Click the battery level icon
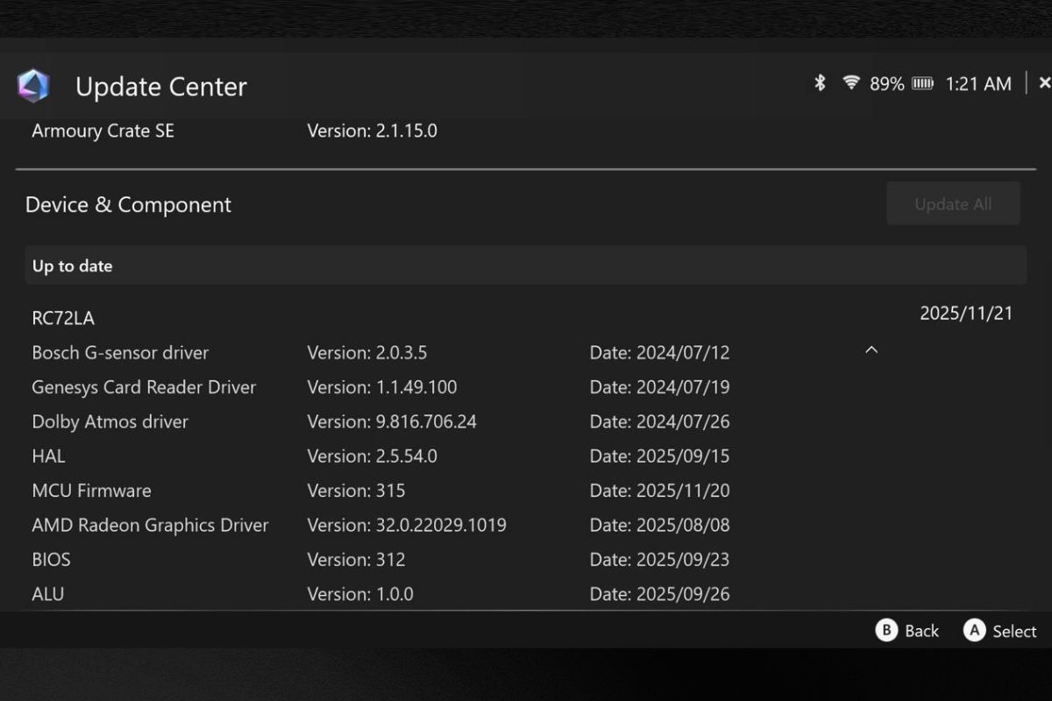The width and height of the screenshot is (1052, 701). pyautogui.click(x=922, y=84)
